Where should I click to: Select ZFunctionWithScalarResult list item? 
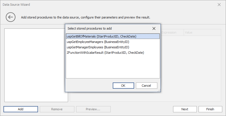tap(113, 53)
